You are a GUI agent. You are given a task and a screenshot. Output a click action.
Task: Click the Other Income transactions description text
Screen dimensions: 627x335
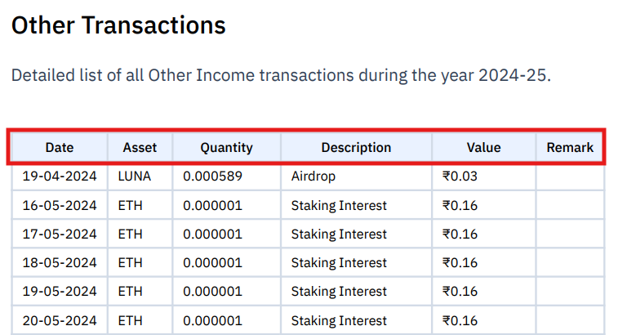(281, 75)
